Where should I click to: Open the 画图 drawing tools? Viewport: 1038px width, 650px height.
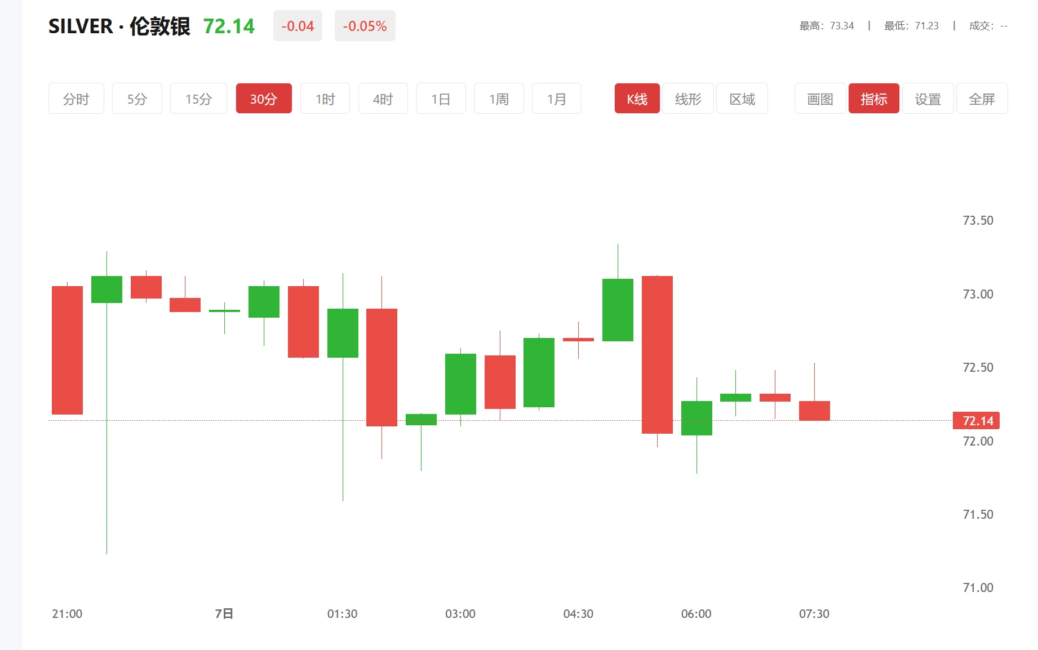point(820,99)
